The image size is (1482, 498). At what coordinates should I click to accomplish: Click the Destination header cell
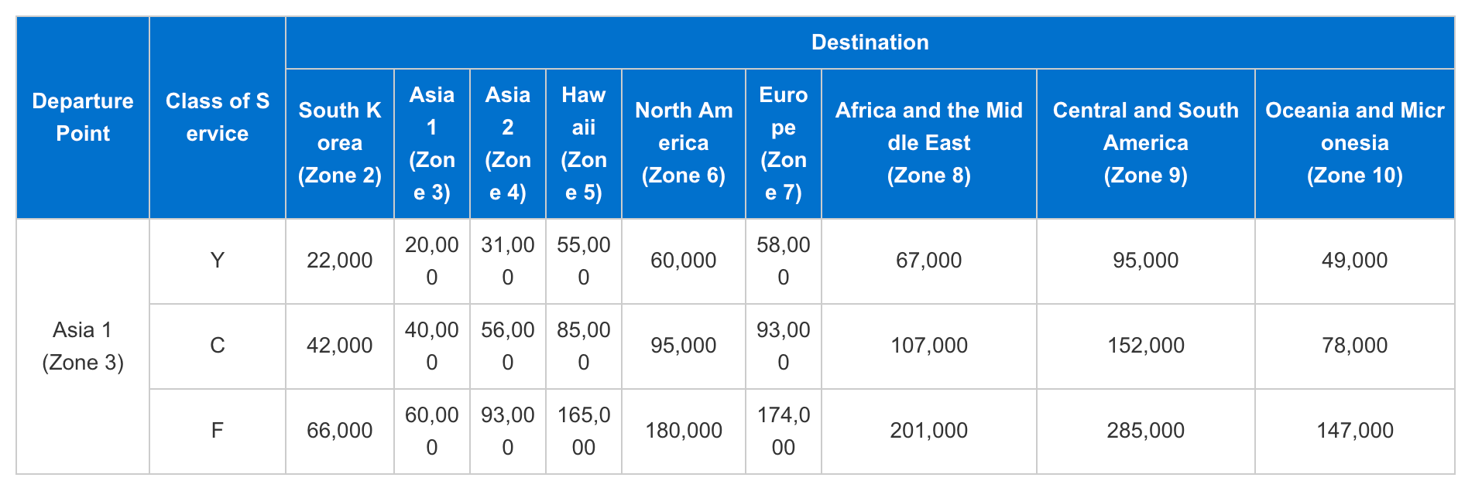click(870, 43)
